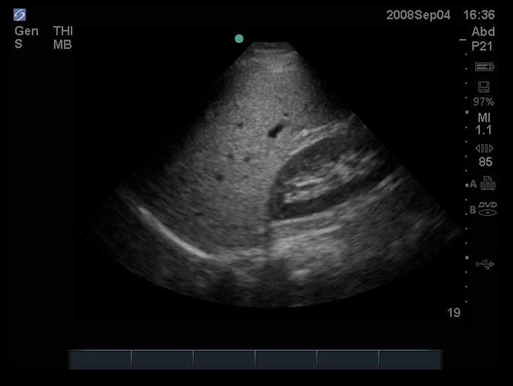Click the third empty soft key slot
Screen dimensions: 513x386
(224, 359)
